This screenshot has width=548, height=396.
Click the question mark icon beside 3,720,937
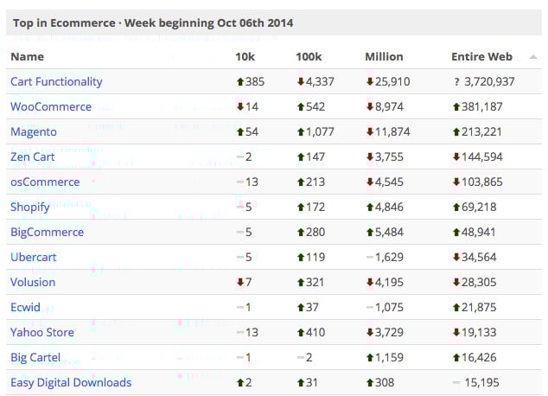[456, 82]
